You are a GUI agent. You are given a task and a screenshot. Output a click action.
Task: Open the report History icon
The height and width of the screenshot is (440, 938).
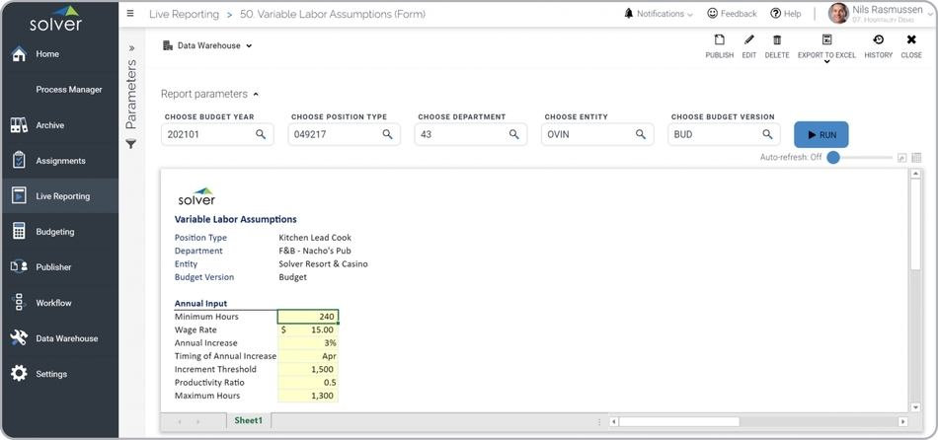[878, 40]
